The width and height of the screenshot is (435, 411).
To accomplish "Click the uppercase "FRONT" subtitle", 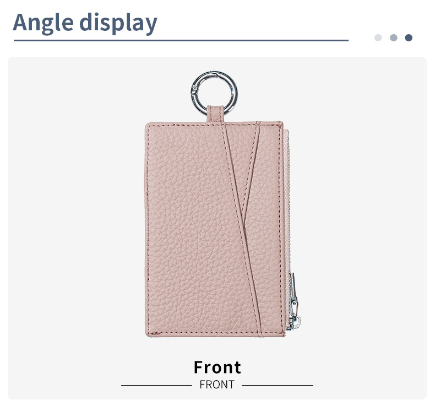I will coord(217,385).
